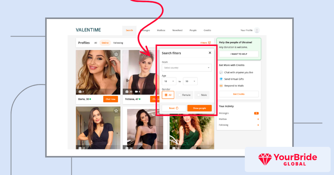
Task: Open the green dress profile photo
Action: pos(192,132)
